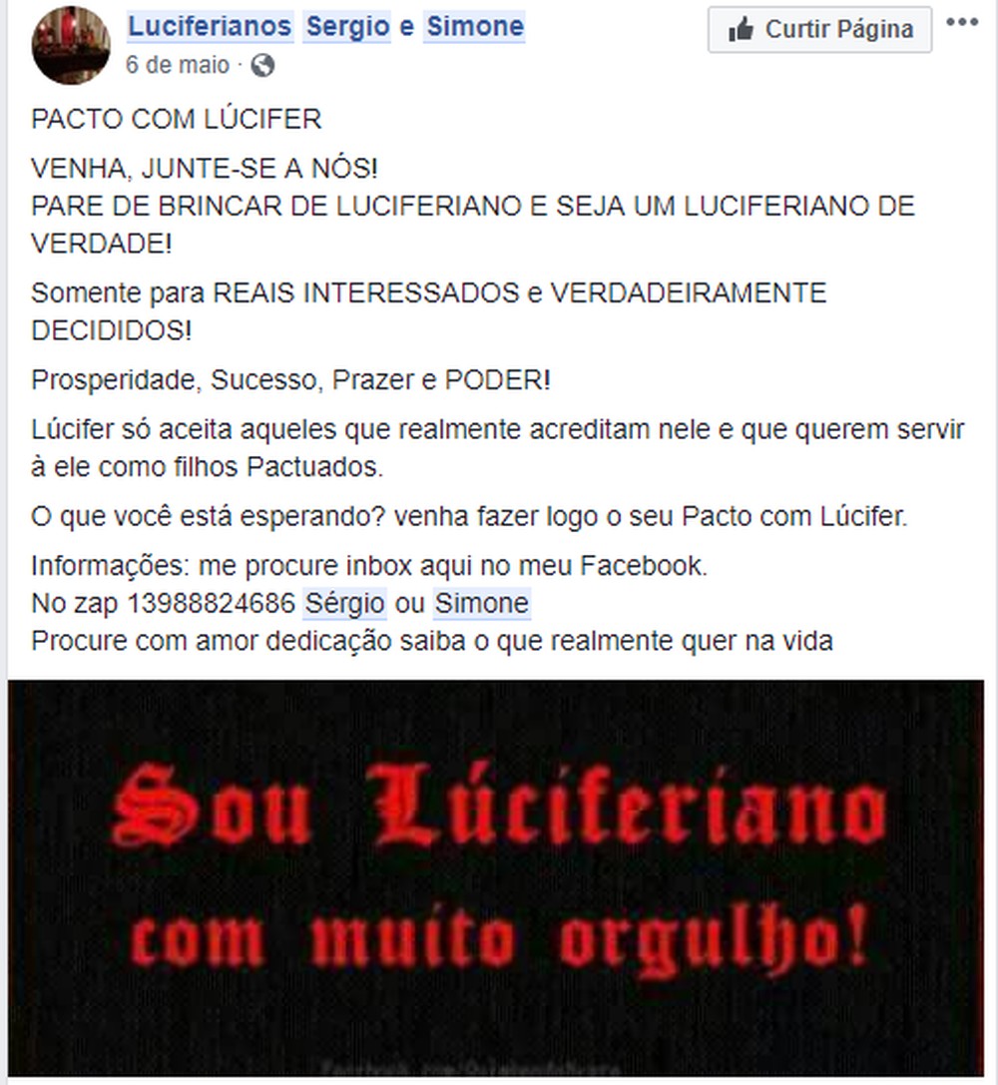This screenshot has width=998, height=1085.
Task: Like the page with Curtir Página button
Action: [819, 29]
